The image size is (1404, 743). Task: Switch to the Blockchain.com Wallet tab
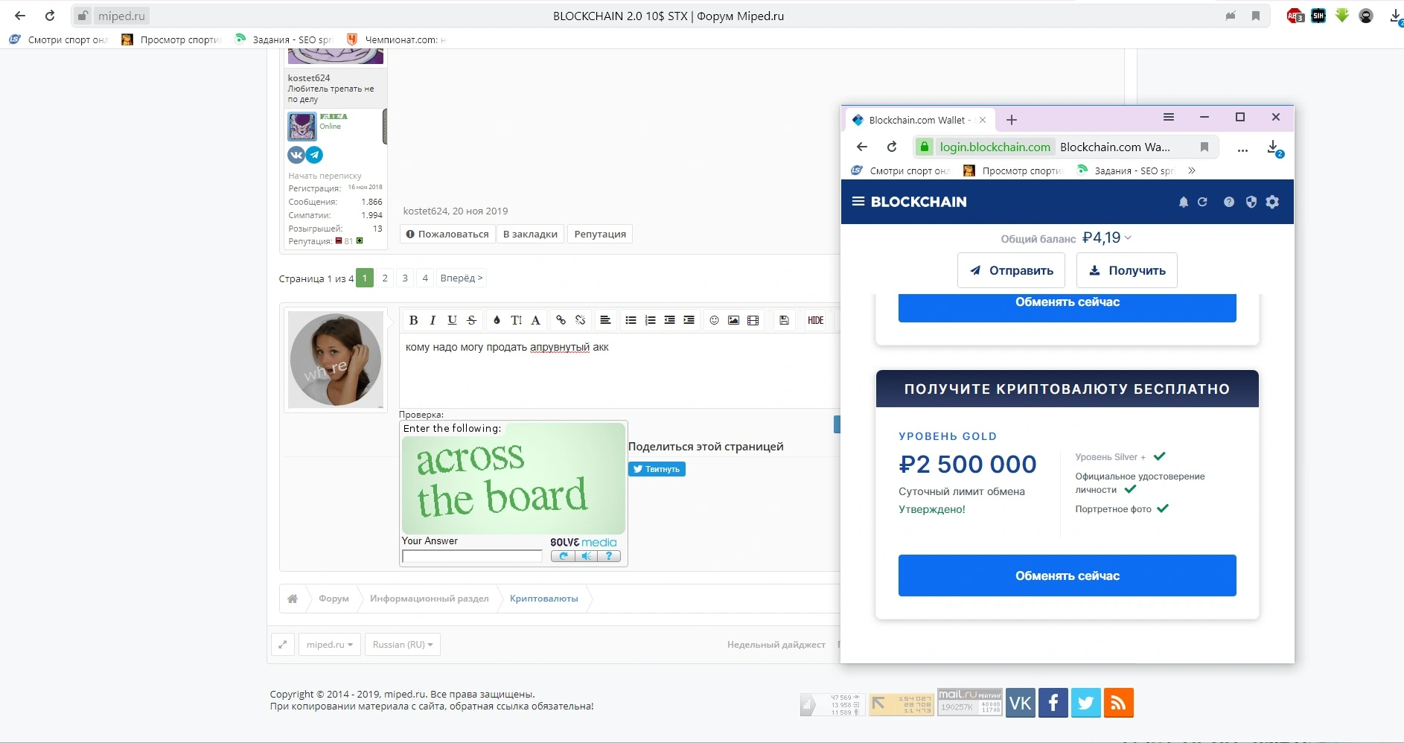919,120
